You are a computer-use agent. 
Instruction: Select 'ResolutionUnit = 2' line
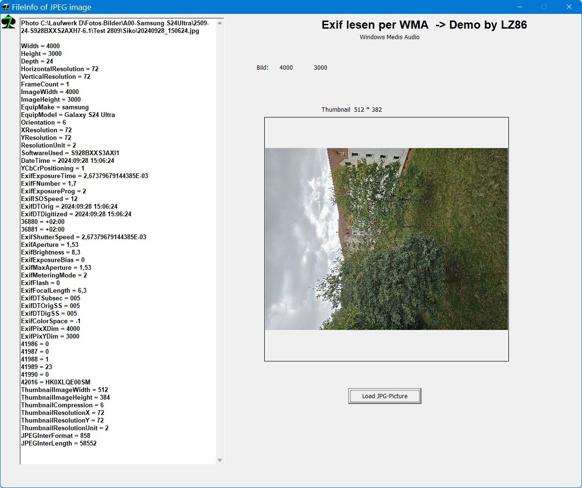(x=49, y=145)
